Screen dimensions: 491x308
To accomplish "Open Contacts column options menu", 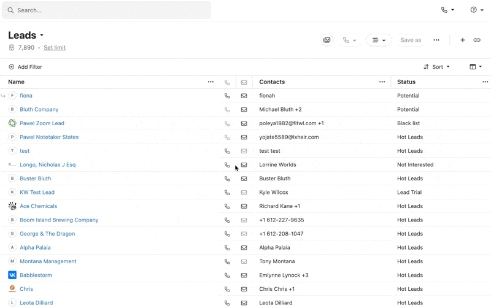I will (382, 82).
